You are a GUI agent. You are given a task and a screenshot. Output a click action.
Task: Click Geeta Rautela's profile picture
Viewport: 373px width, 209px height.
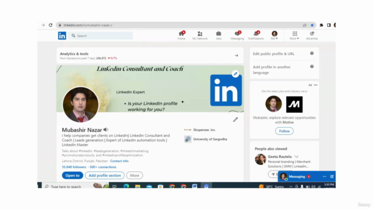(x=261, y=159)
